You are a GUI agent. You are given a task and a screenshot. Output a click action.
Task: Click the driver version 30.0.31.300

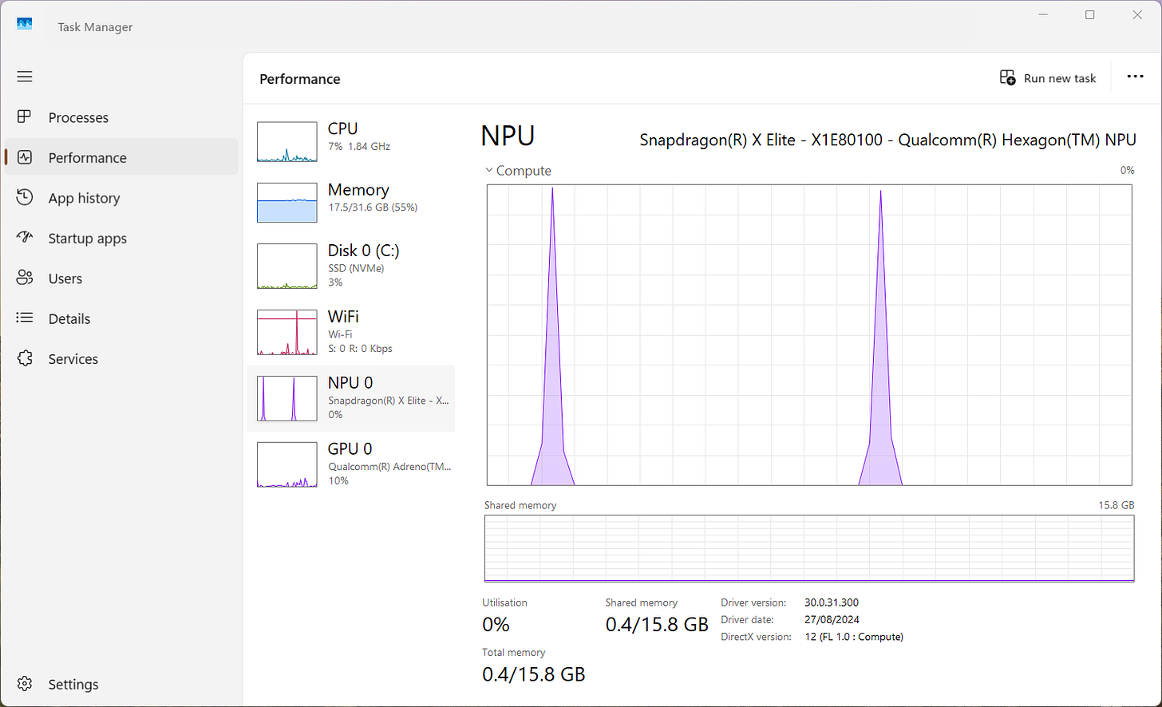pyautogui.click(x=832, y=602)
